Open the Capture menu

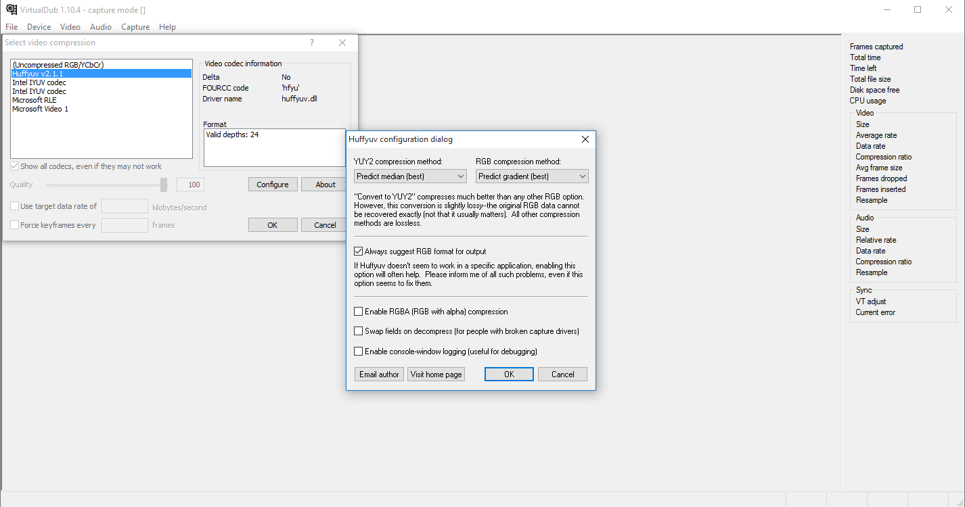click(135, 27)
